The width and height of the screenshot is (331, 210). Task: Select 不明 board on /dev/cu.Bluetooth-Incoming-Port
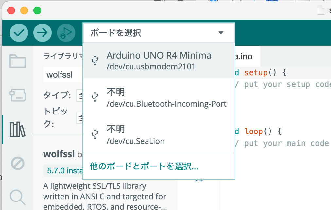pyautogui.click(x=159, y=97)
